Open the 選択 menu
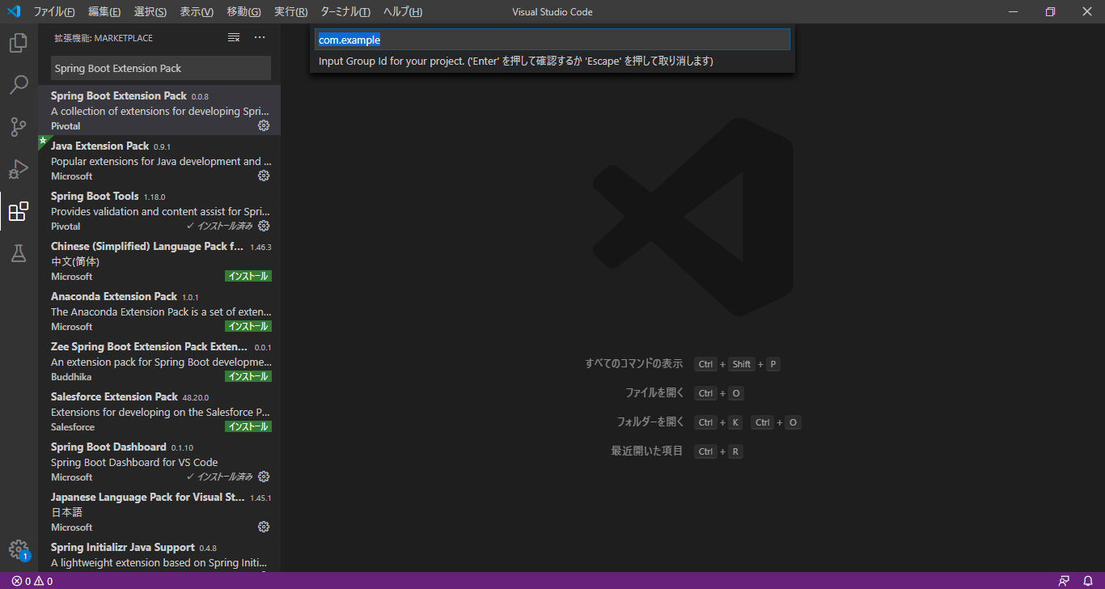Viewport: 1105px width, 589px height. (150, 12)
